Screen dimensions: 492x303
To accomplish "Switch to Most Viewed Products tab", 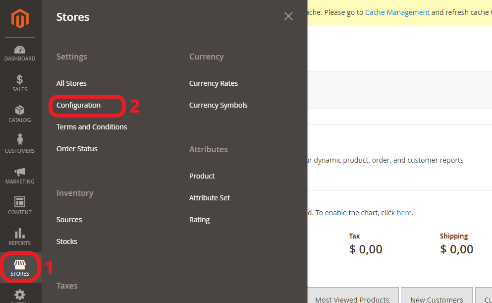I will pyautogui.click(x=352, y=299).
